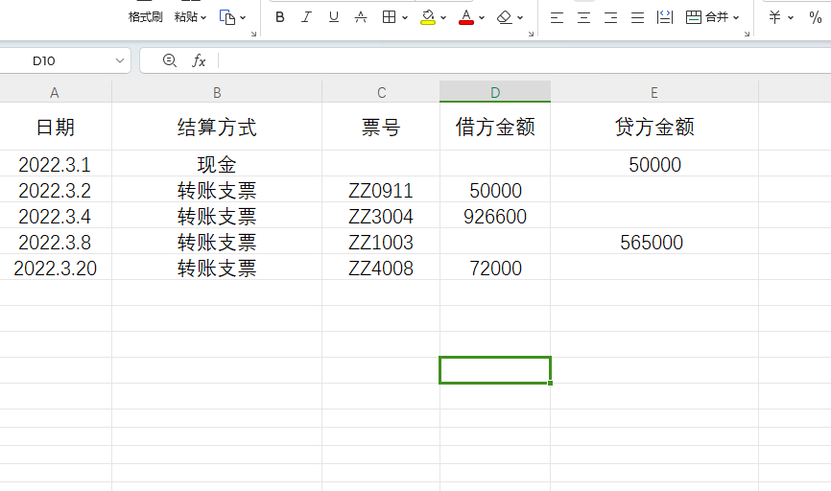Toggle Bold formatting
831x491 pixels.
280,17
